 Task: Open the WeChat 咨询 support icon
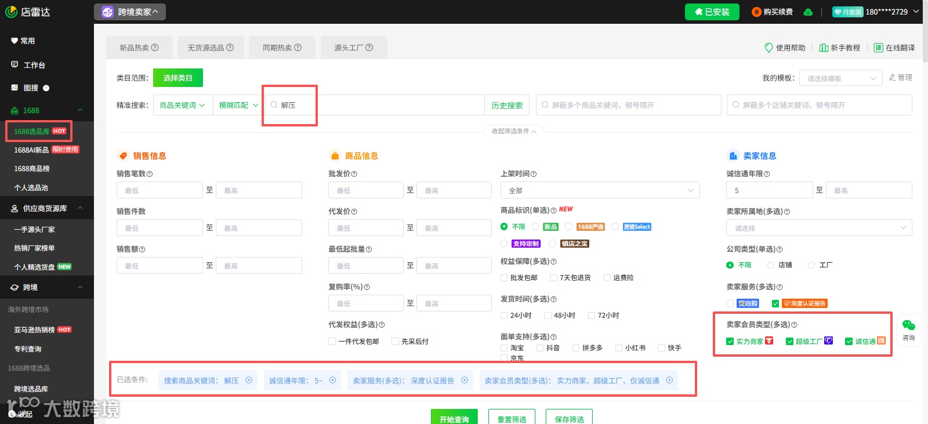pos(908,325)
